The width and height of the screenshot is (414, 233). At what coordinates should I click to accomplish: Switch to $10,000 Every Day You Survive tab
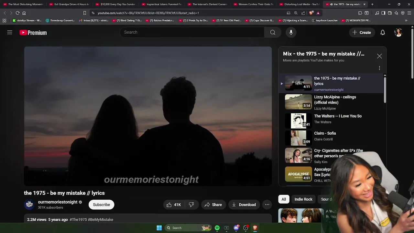click(115, 4)
